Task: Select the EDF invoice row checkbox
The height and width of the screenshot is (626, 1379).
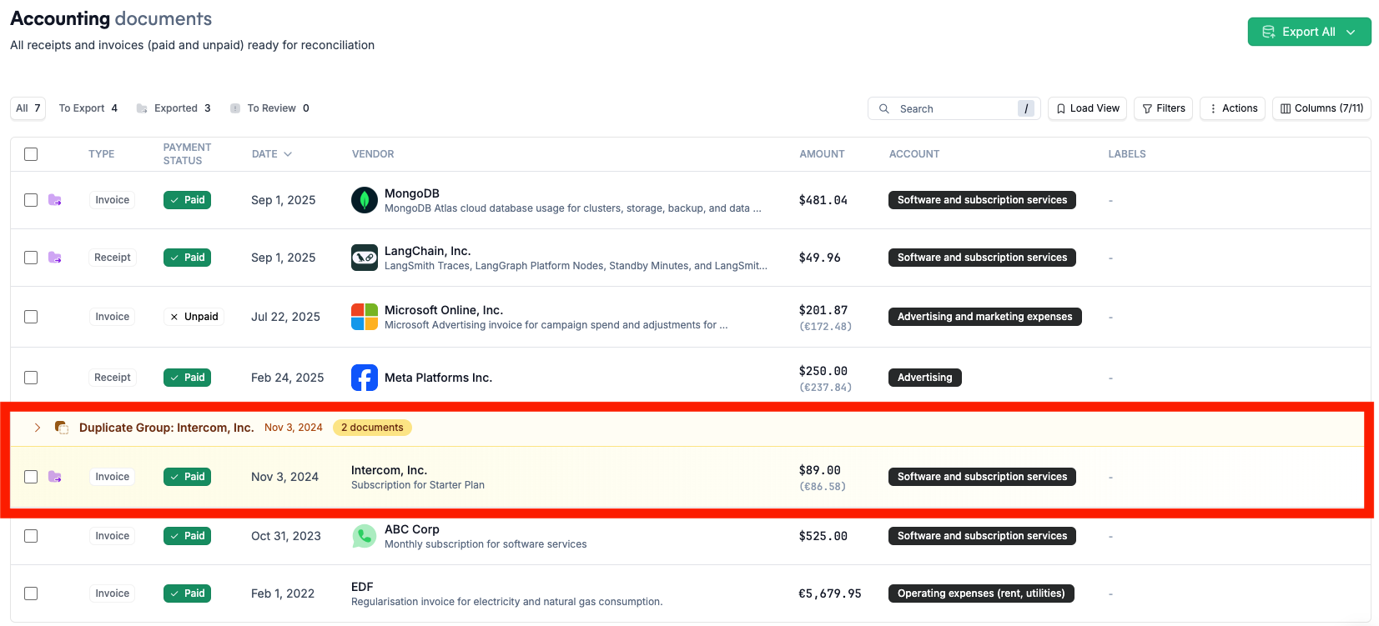Action: click(x=31, y=593)
